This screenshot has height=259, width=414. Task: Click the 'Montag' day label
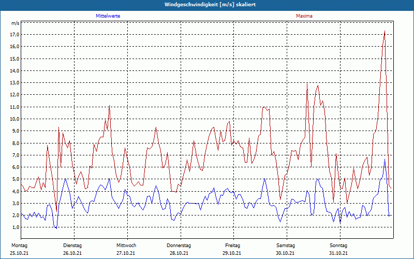(20, 246)
